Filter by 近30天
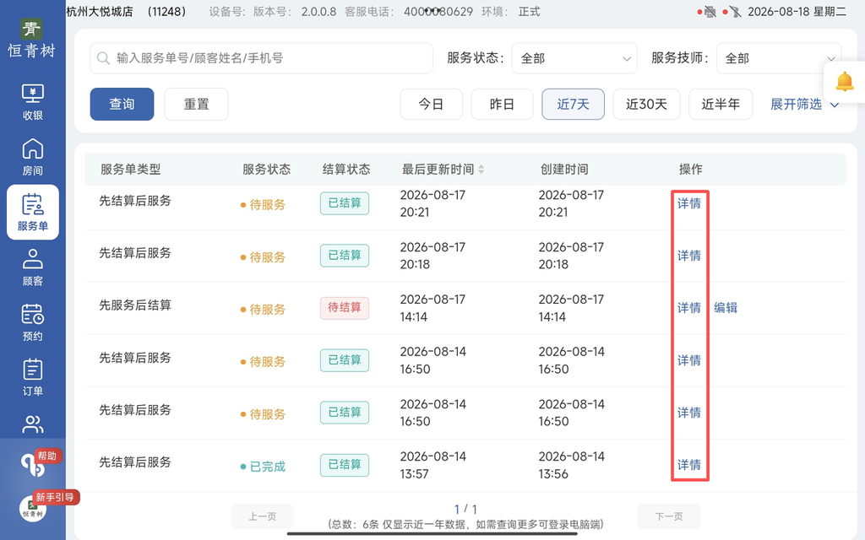This screenshot has width=865, height=540. 646,104
